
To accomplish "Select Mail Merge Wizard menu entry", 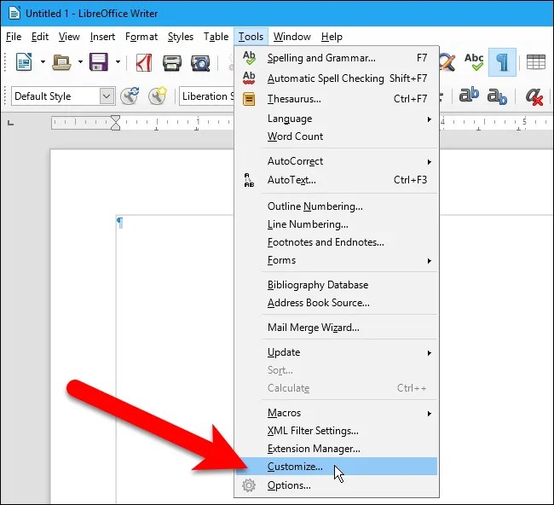I will (x=337, y=328).
